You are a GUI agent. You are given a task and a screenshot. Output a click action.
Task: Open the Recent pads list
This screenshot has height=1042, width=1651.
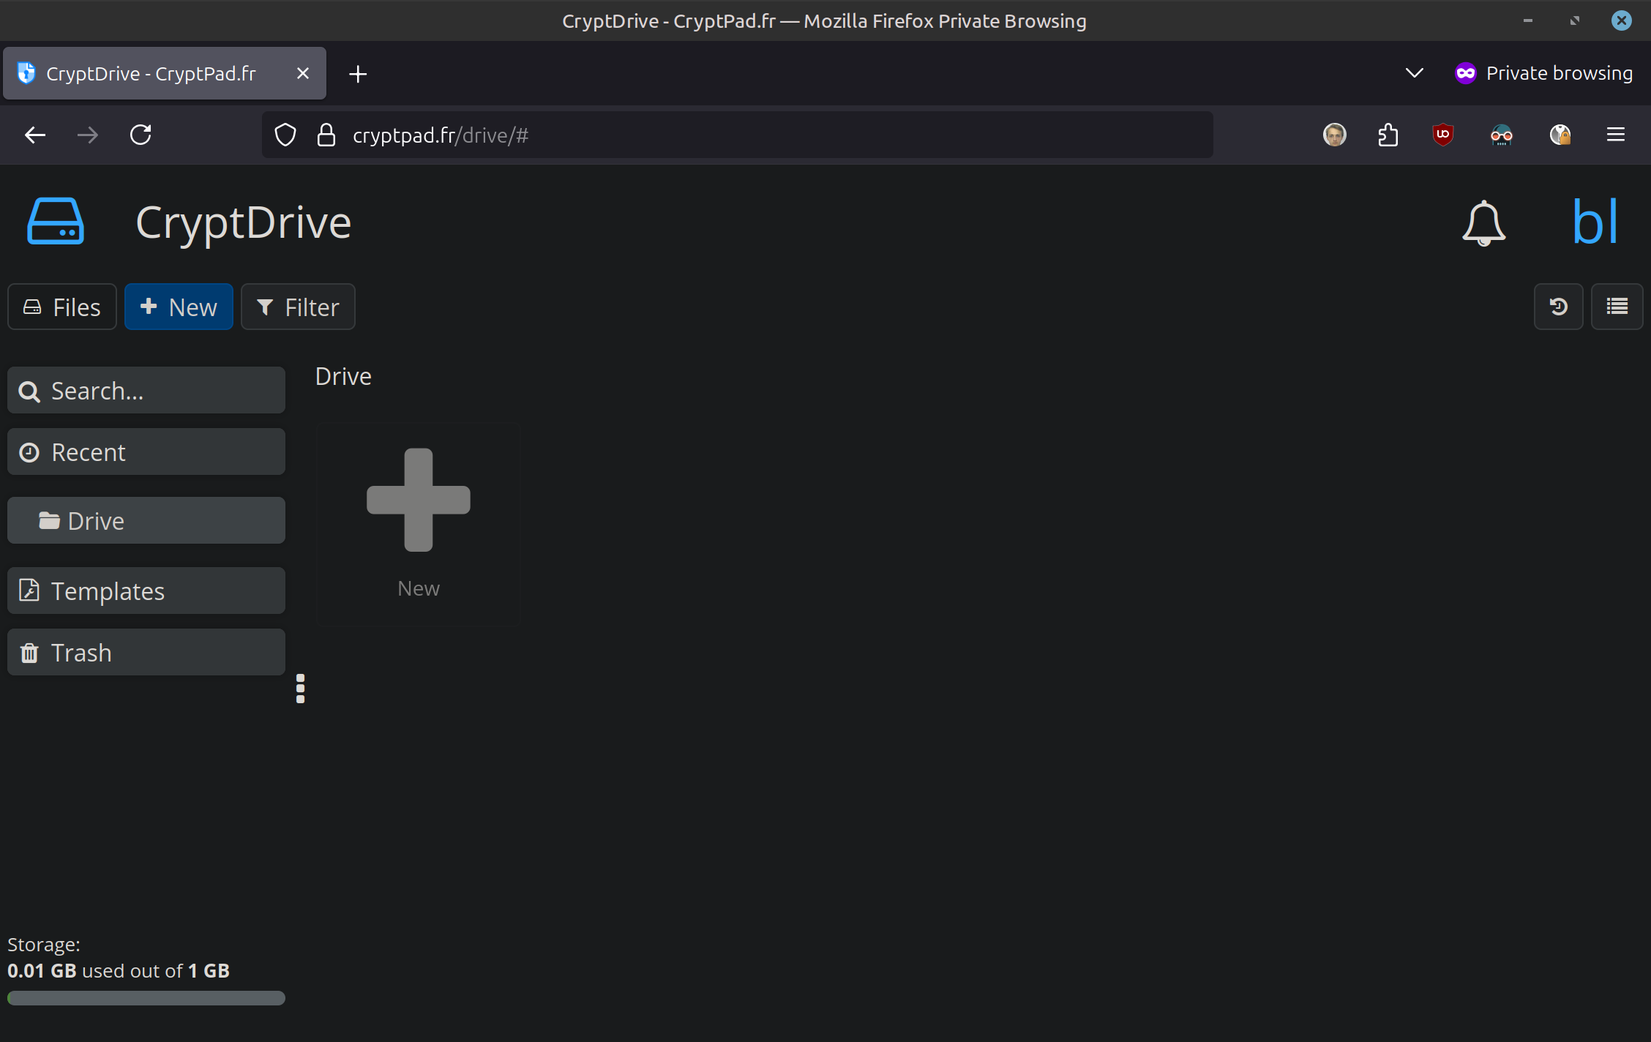(146, 451)
